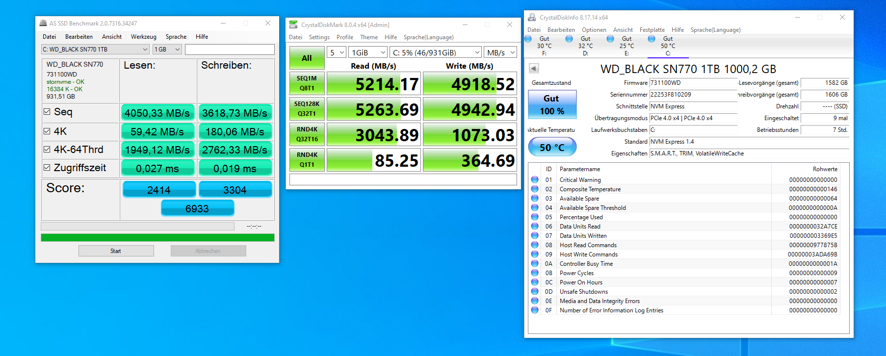Open Sprache(Language) menu in CrystalDiskInfo
This screenshot has width=886, height=356.
coord(715,30)
